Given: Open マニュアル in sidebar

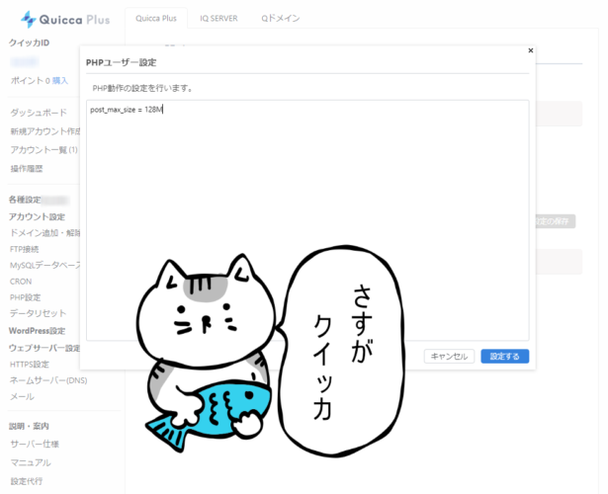Looking at the screenshot, I should [31, 462].
